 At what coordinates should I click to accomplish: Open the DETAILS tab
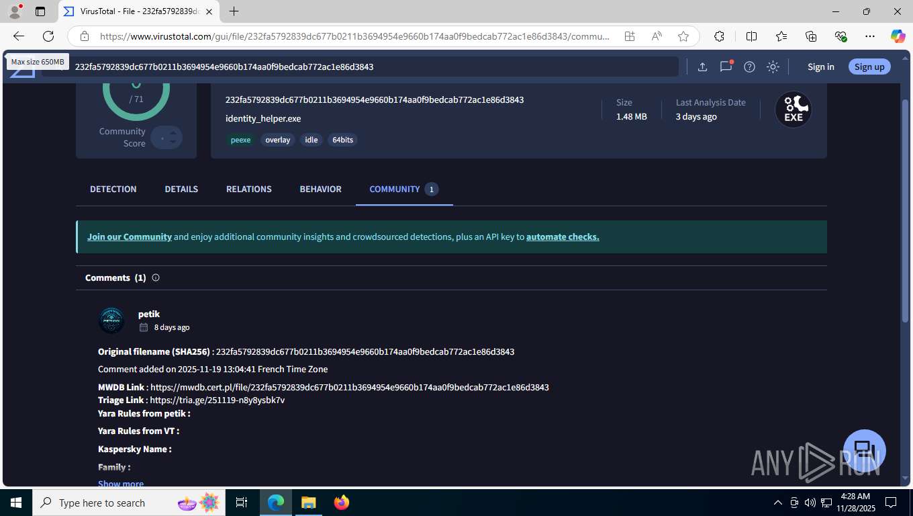[181, 189]
